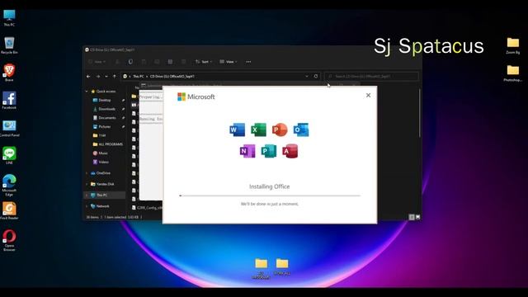Open the Sort dropdown in File Explorer
Screen dimensions: 528x297
tap(204, 62)
